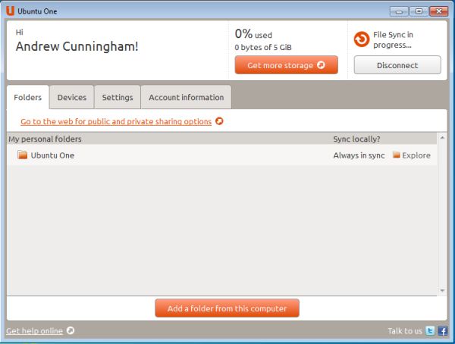
Task: Click the Talk to us label
Action: click(405, 330)
